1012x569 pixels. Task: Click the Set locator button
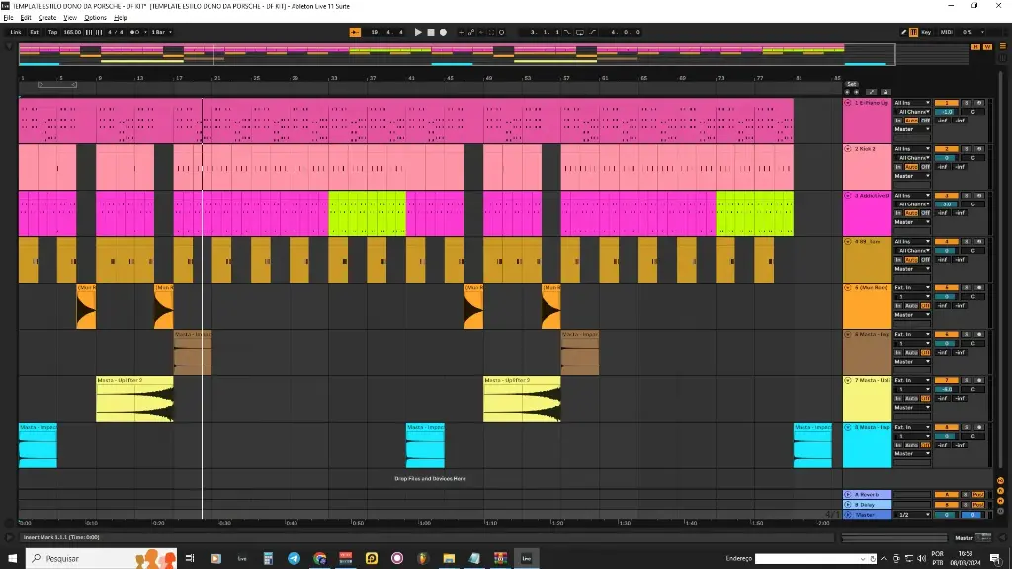(851, 85)
